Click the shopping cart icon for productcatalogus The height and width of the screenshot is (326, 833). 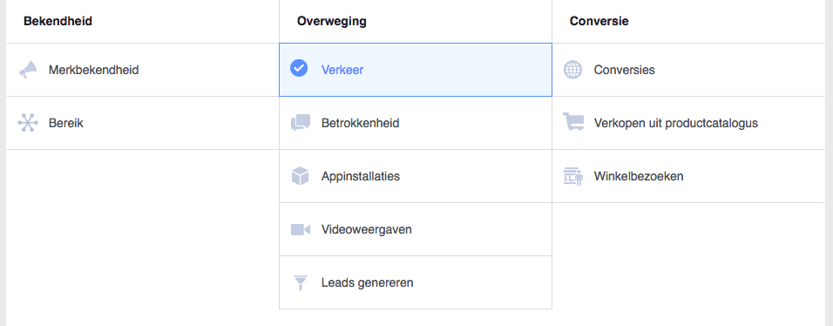point(573,122)
